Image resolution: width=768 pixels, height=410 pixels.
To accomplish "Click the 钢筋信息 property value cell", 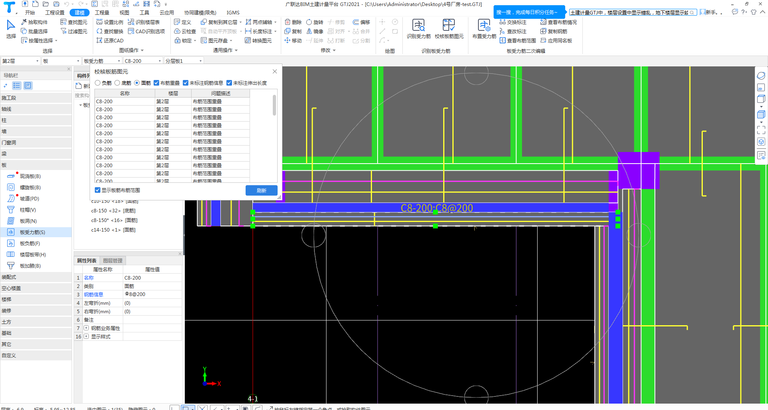I will pos(152,294).
